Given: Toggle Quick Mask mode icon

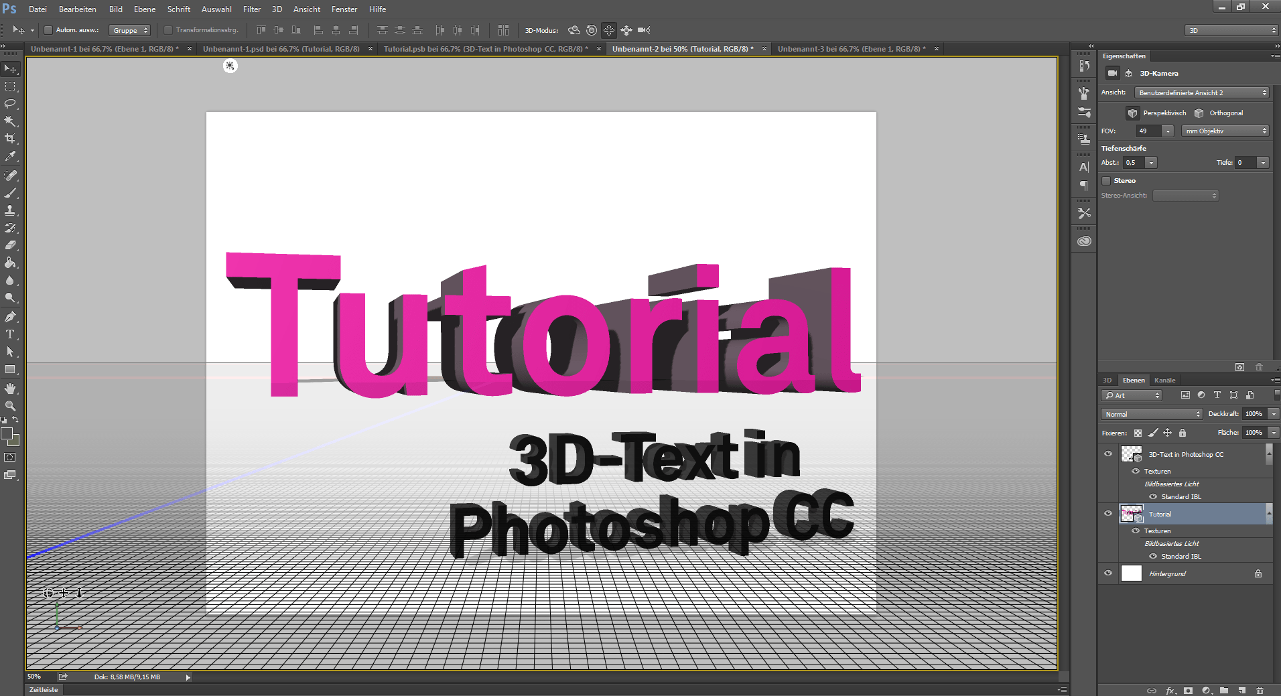Looking at the screenshot, I should pos(10,458).
